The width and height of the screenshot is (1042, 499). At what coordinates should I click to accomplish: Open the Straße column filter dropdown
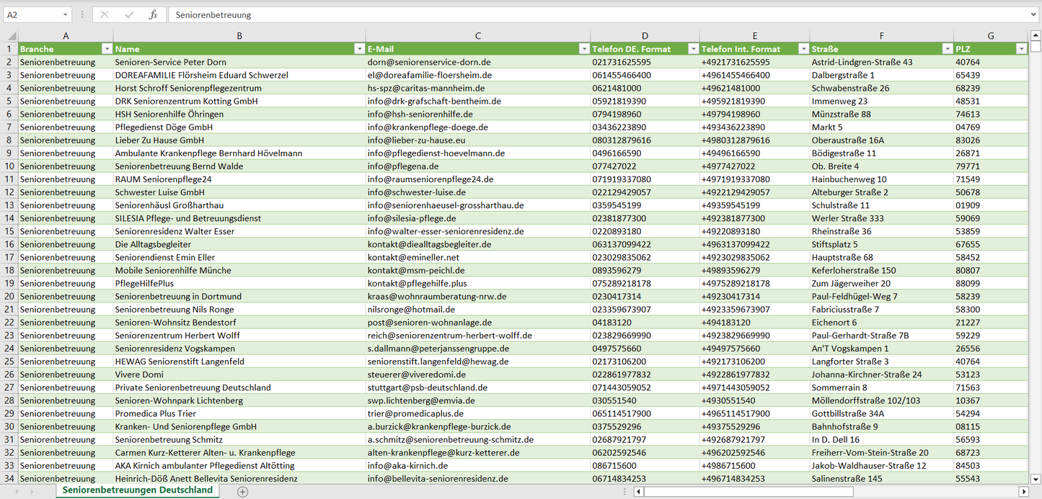click(947, 49)
